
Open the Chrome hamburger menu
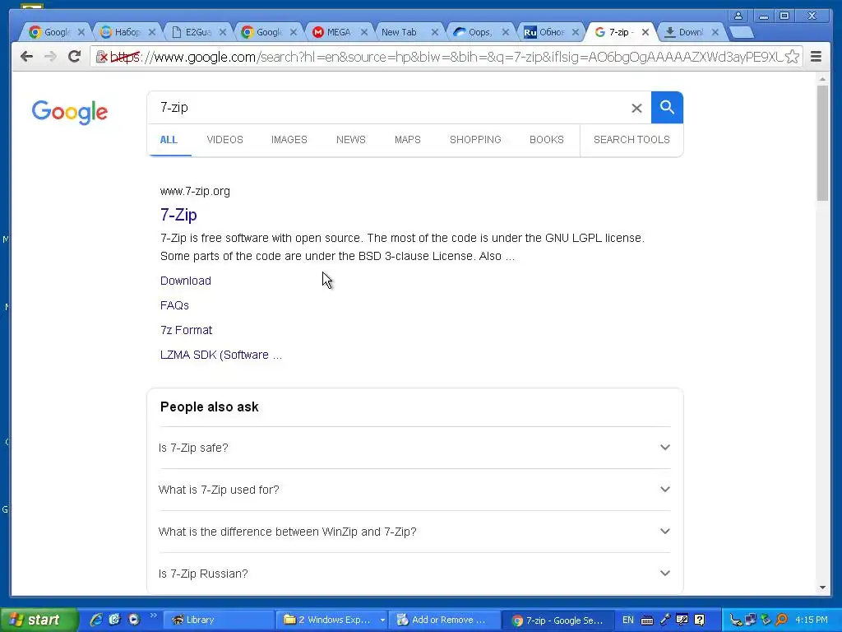816,57
